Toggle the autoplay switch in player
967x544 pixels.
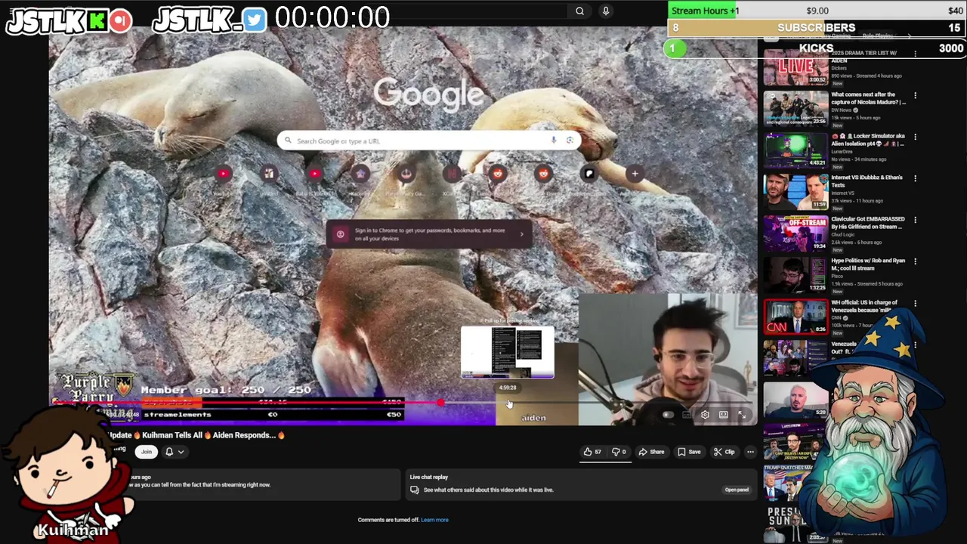pos(667,415)
